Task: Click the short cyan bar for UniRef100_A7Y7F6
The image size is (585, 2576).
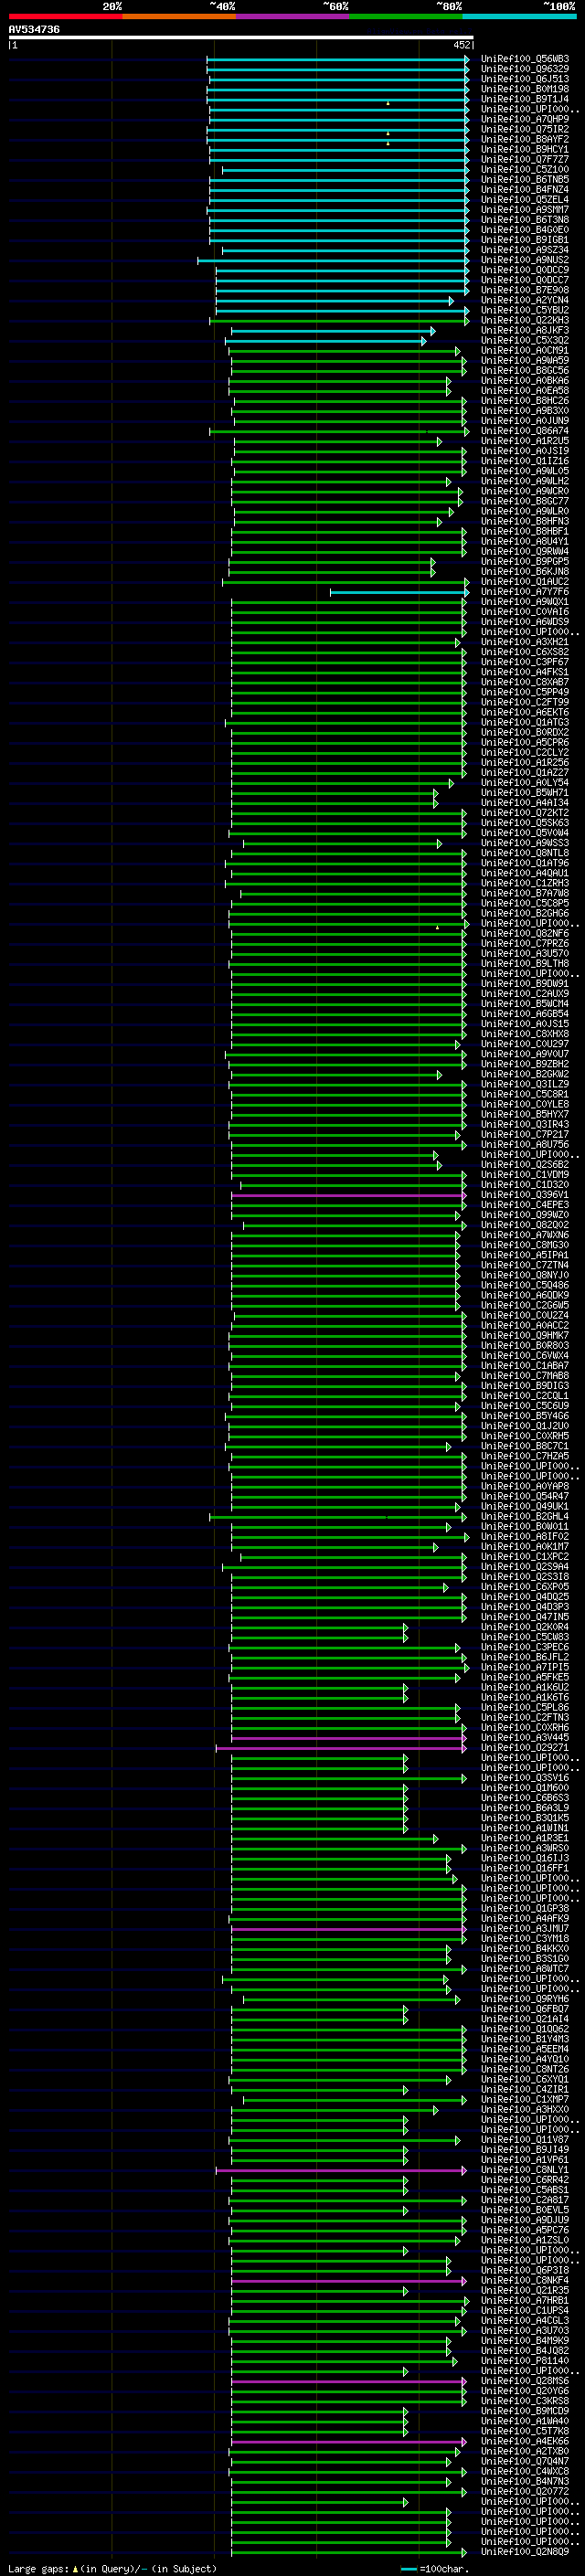Action: 398,592
